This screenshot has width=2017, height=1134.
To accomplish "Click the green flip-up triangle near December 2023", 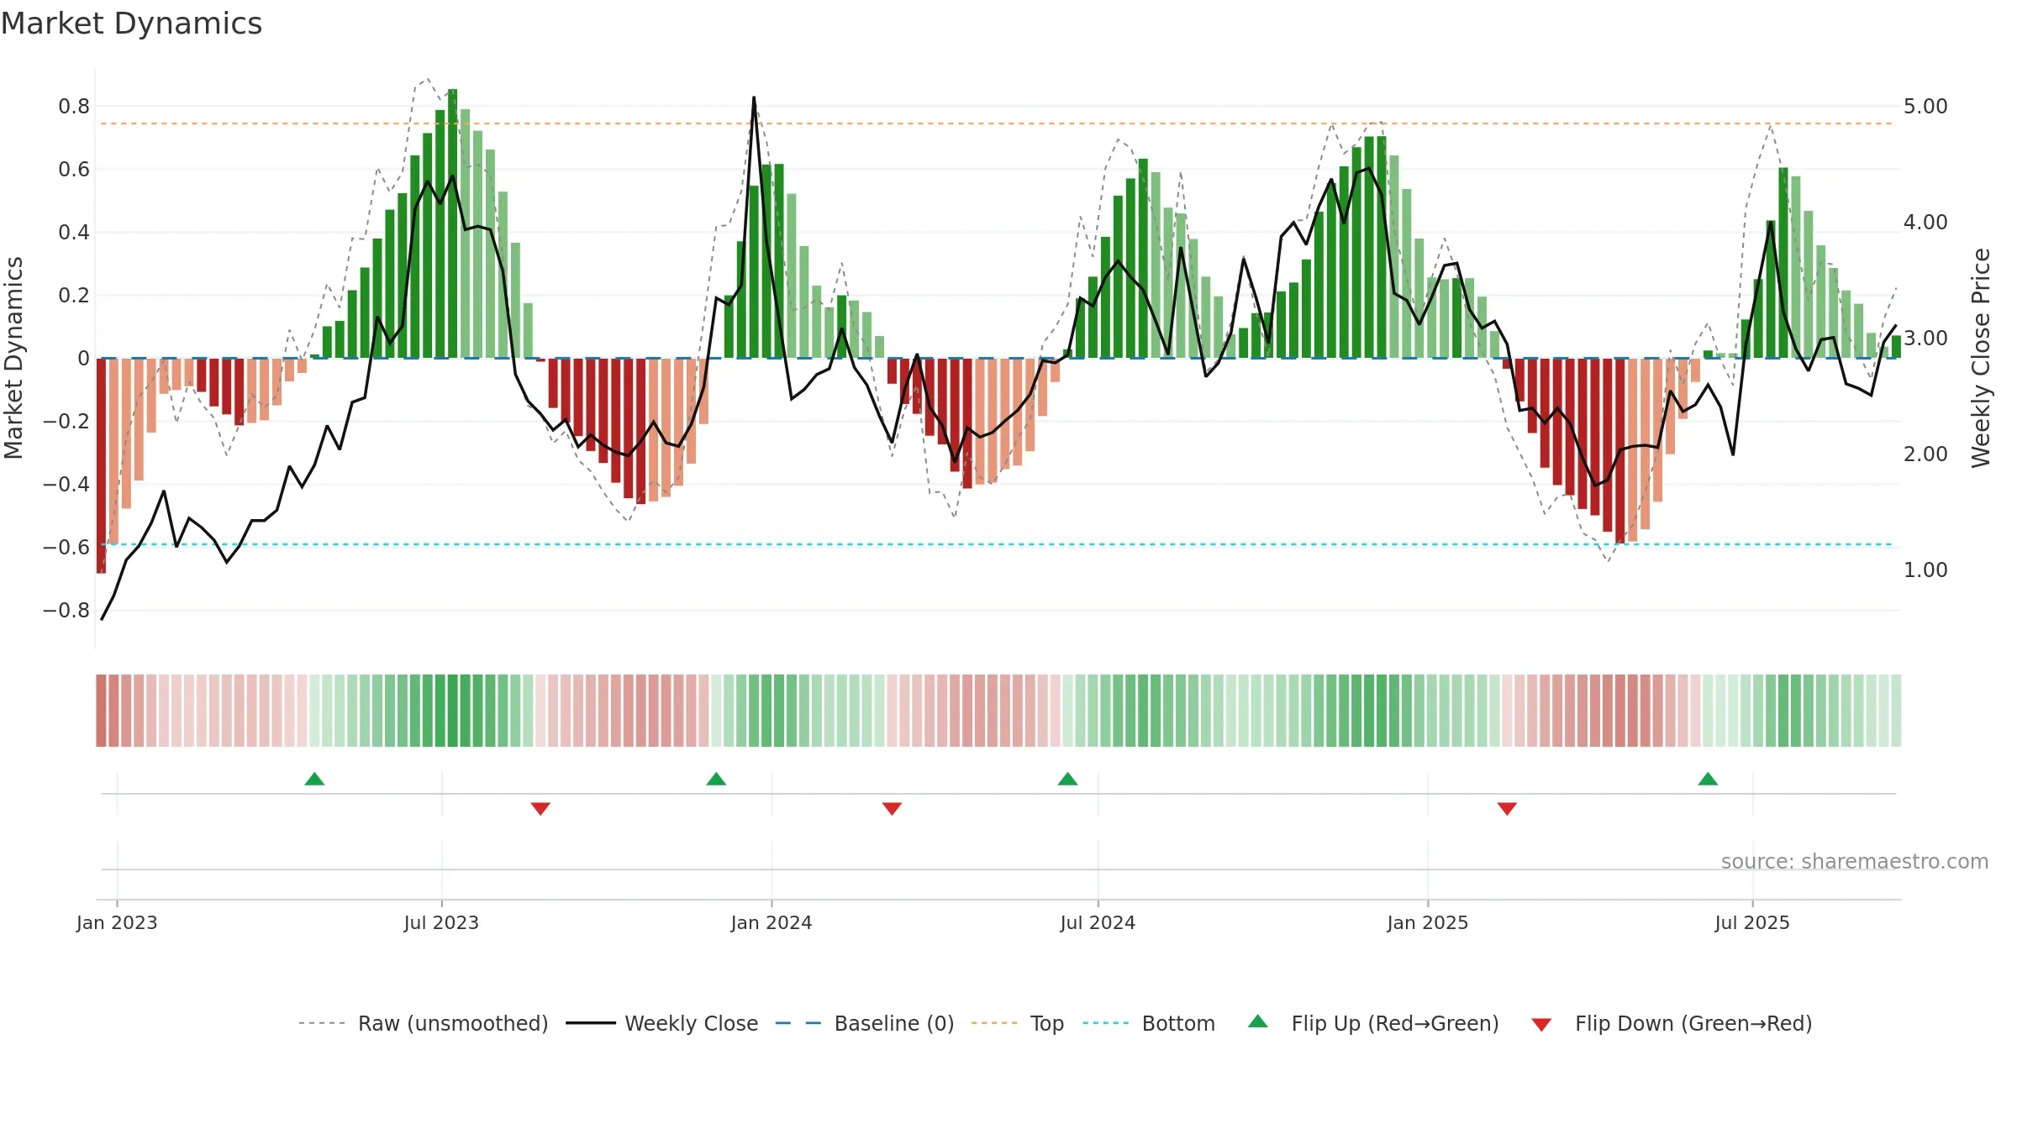I will coord(716,779).
